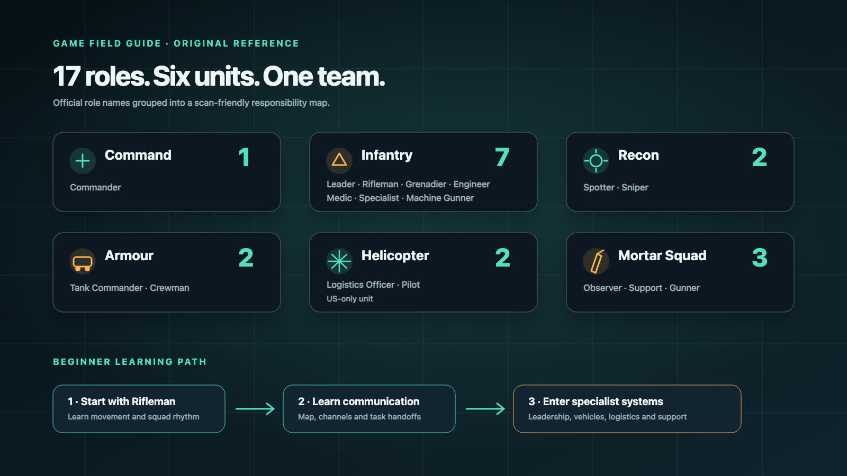Click the 'Logistics Officer · Pilot' role list

point(373,285)
